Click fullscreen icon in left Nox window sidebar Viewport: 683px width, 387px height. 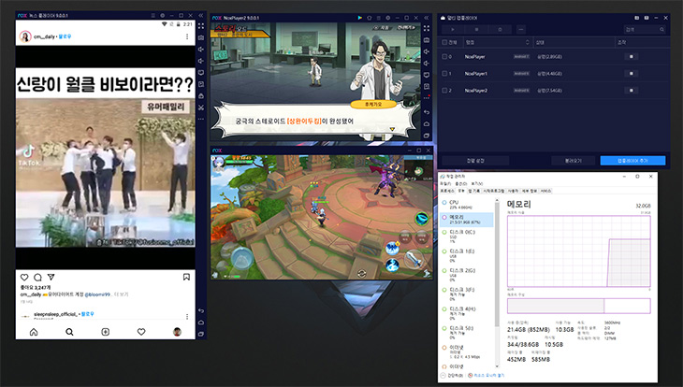coord(201,26)
